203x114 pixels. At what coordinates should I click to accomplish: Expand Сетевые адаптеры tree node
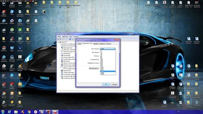coord(60,73)
